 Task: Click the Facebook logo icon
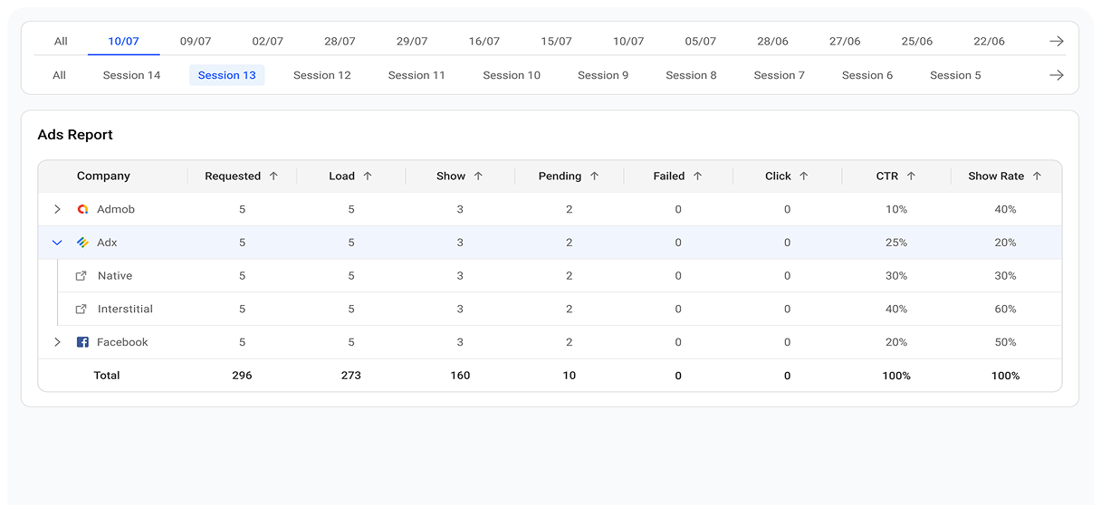coord(82,342)
